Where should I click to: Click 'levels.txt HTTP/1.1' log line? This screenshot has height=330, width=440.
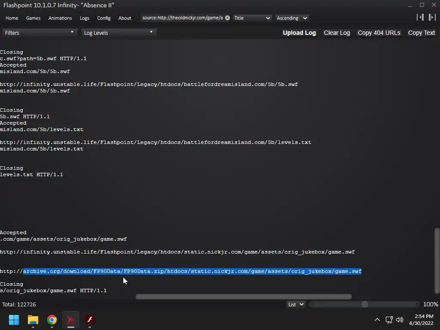pos(31,174)
